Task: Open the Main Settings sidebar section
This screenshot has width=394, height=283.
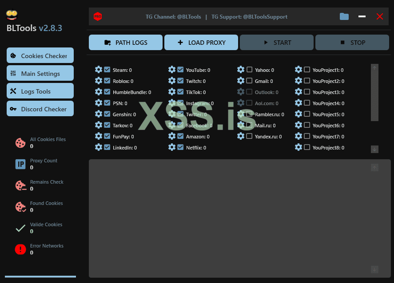Action: [40, 74]
